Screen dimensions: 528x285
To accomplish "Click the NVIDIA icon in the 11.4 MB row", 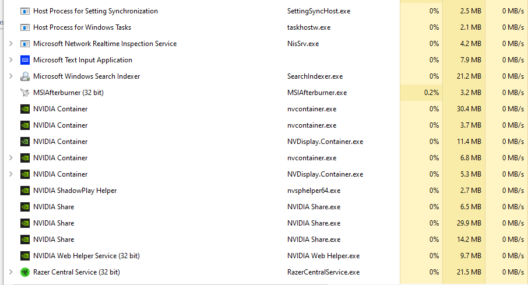I will pyautogui.click(x=25, y=142).
